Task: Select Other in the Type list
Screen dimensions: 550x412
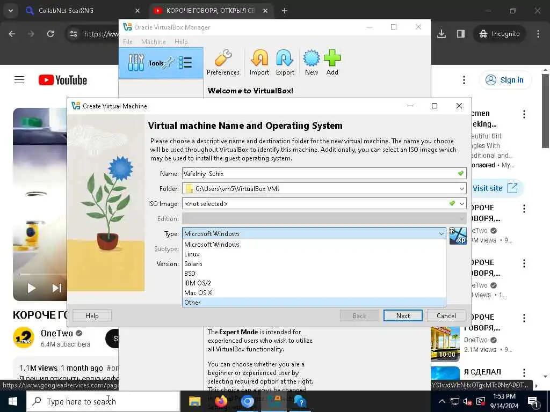Action: (x=314, y=303)
